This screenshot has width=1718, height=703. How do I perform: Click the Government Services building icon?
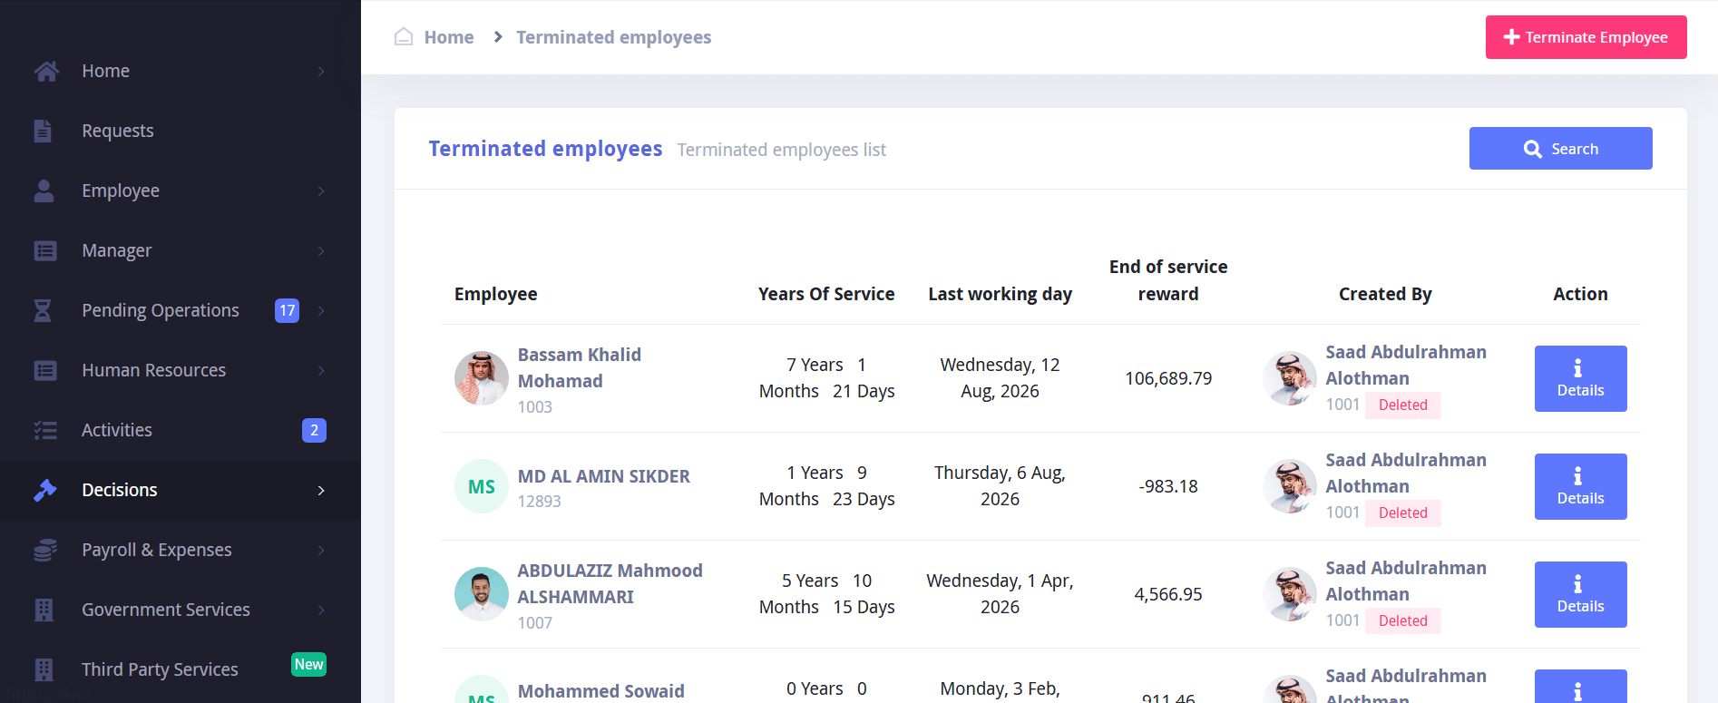pos(44,610)
